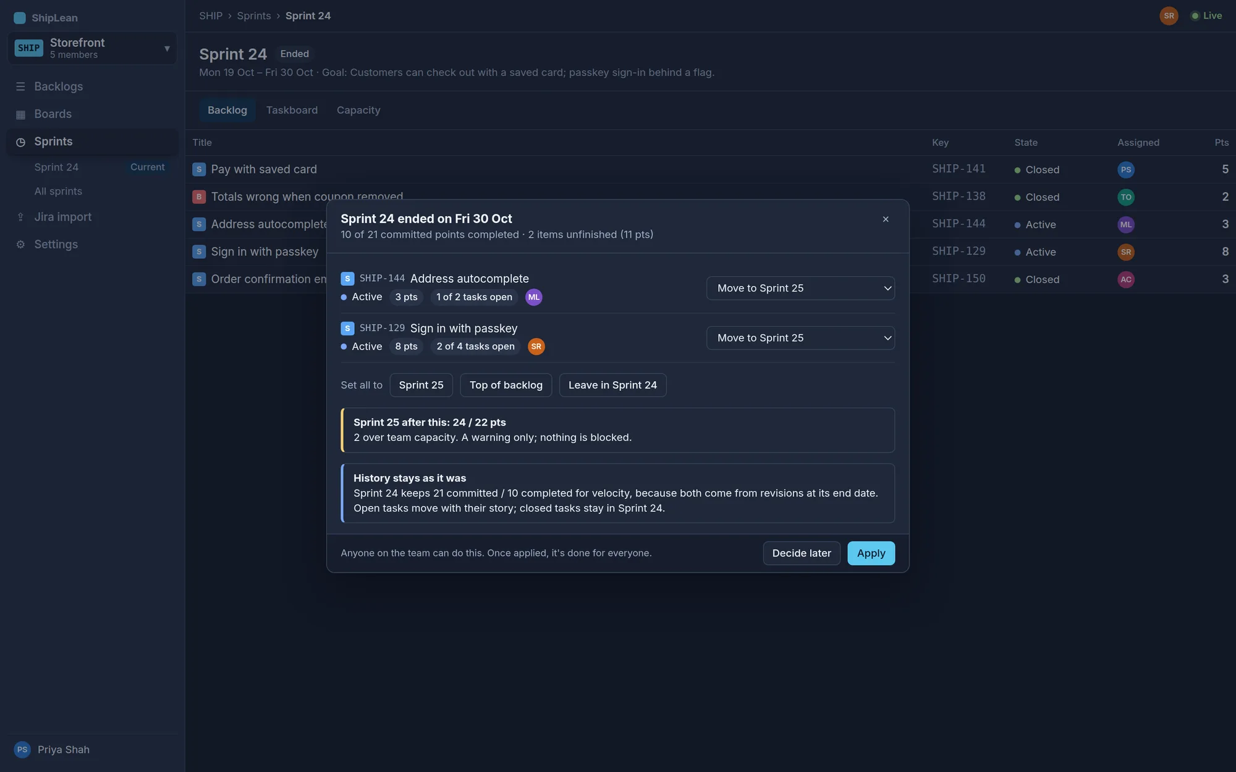Click the Live status indicator
1236x772 pixels.
click(1206, 16)
